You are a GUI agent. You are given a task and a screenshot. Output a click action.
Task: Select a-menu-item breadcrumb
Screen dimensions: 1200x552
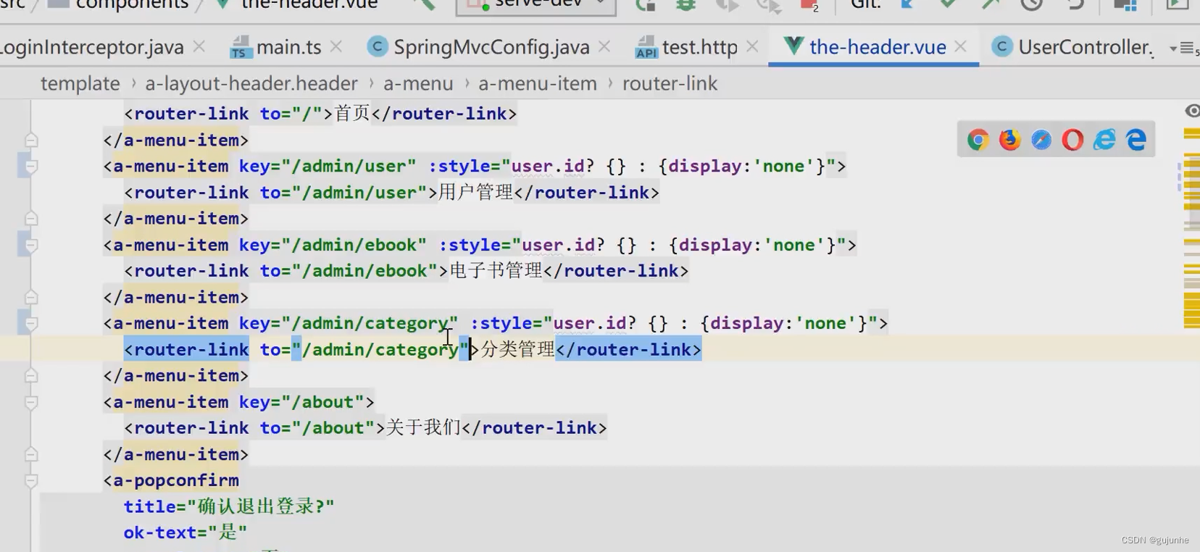click(538, 84)
